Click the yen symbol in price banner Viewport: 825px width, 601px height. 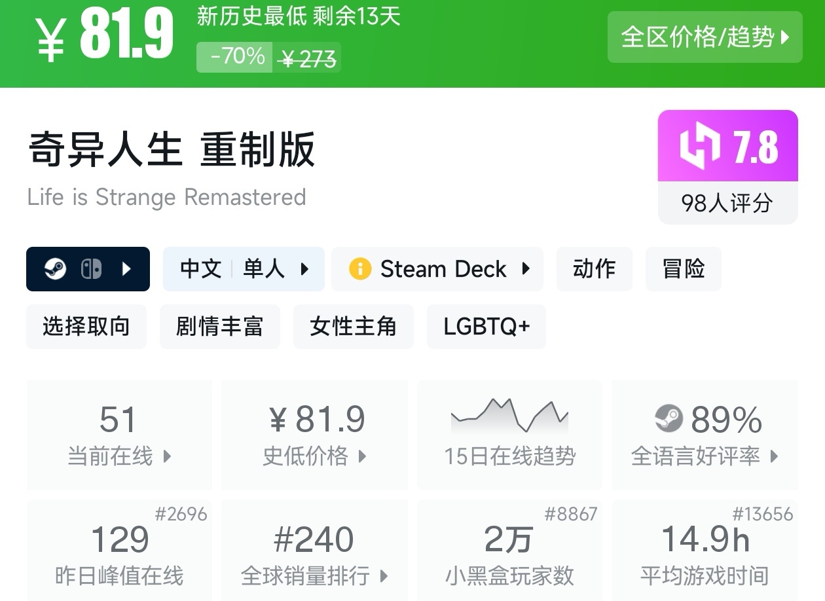tap(50, 39)
